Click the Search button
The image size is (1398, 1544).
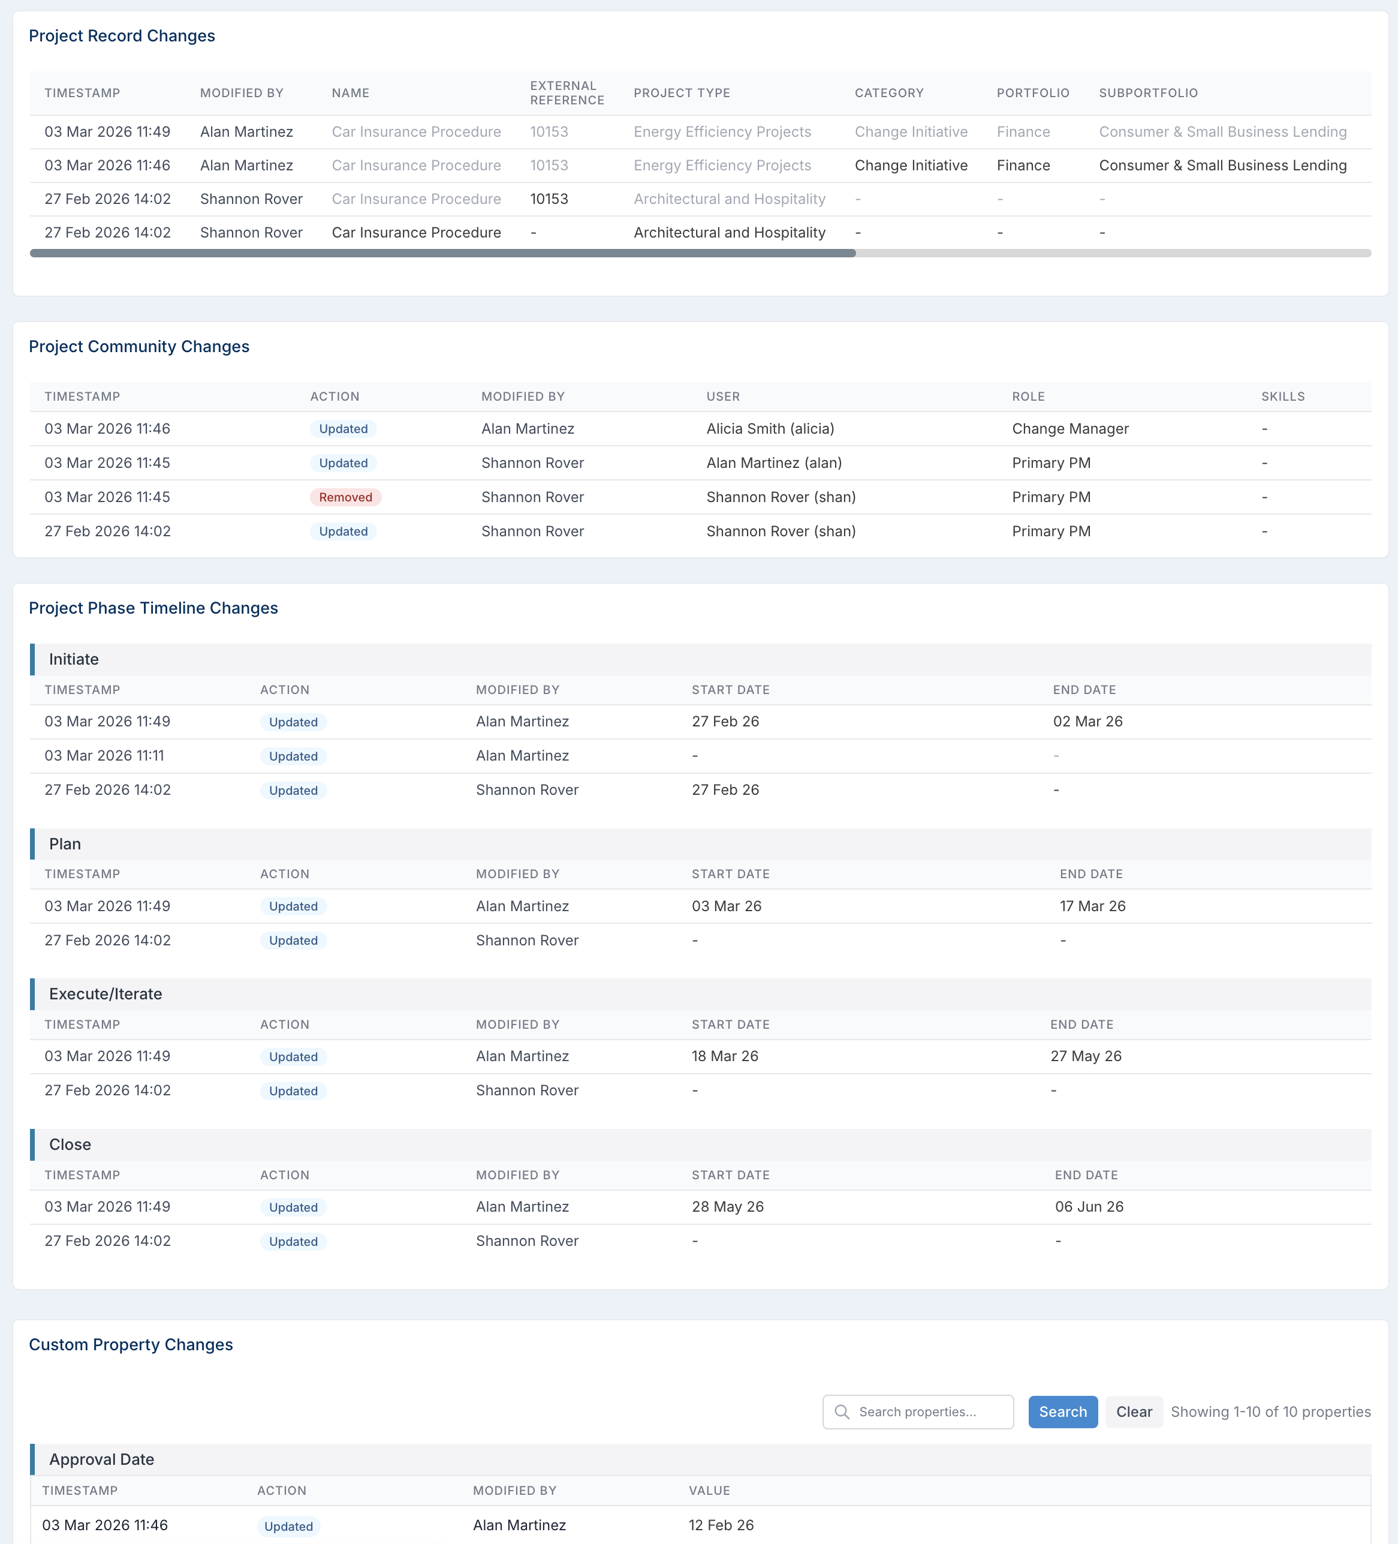[x=1063, y=1411]
